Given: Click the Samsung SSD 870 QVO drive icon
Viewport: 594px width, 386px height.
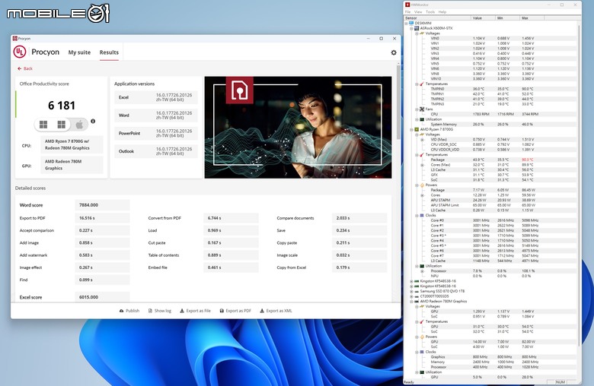Looking at the screenshot, I should click(417, 292).
